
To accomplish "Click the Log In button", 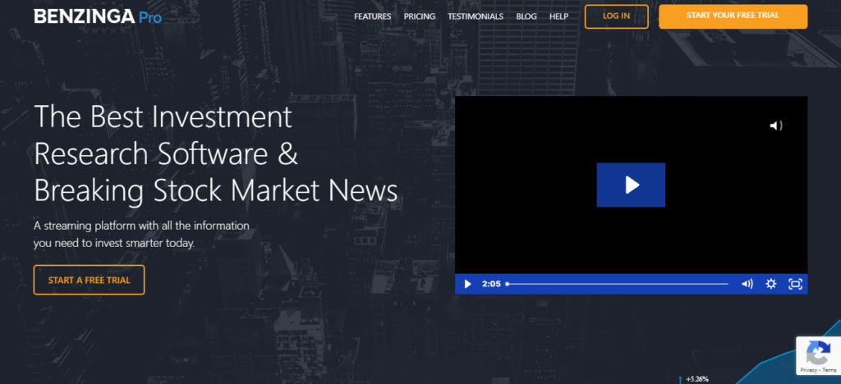I will [x=616, y=16].
